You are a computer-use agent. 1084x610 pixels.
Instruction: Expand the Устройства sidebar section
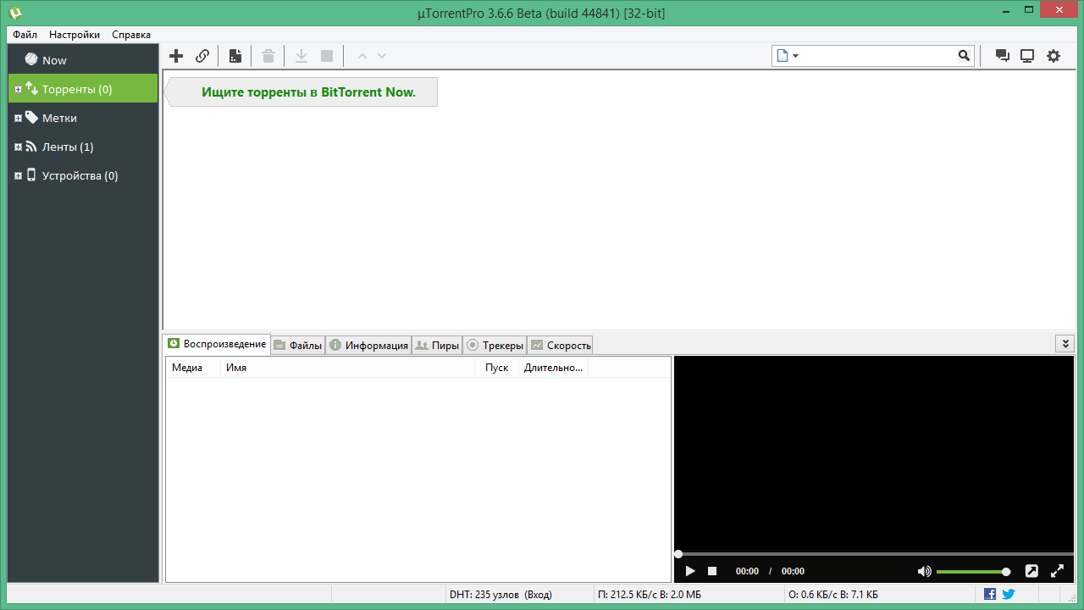tap(18, 175)
